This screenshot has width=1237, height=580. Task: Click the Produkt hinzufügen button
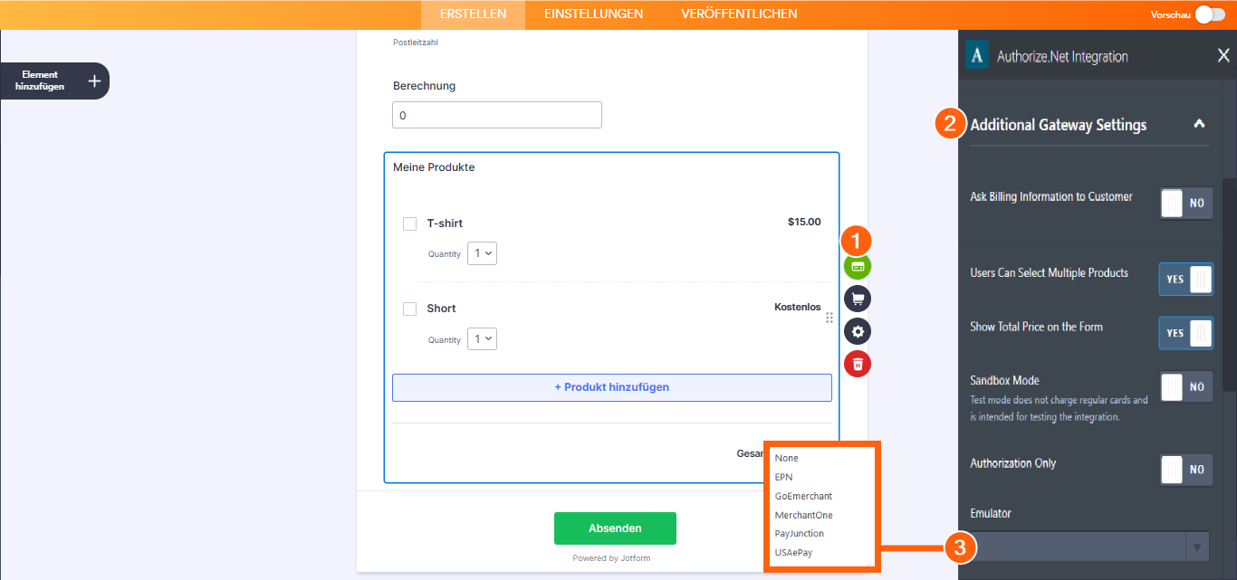611,387
